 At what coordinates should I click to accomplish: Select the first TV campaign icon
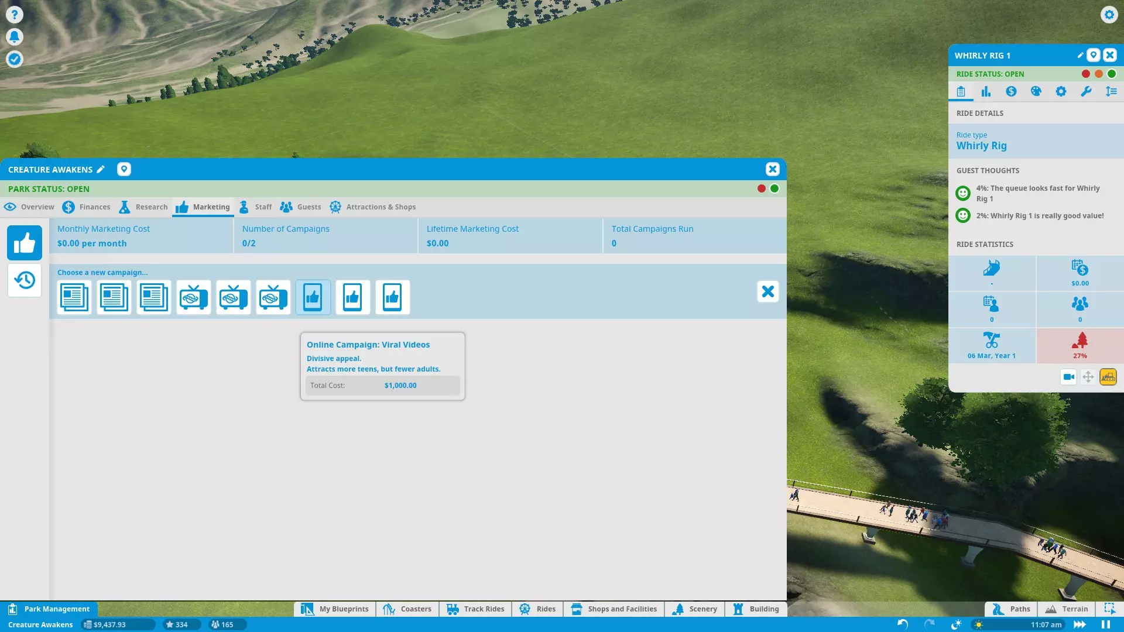coord(194,297)
